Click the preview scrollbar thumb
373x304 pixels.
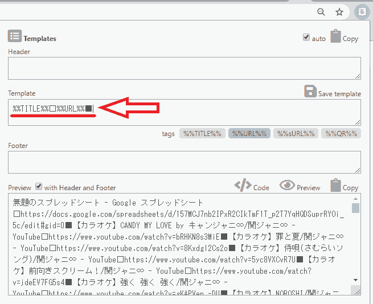click(x=356, y=208)
